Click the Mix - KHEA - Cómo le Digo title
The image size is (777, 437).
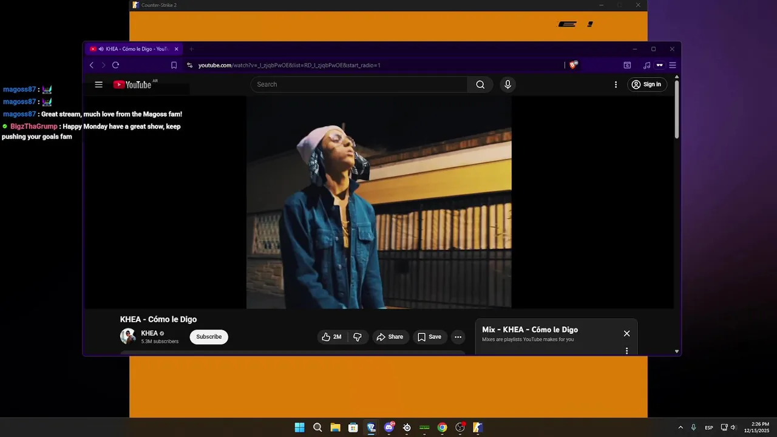(x=530, y=330)
